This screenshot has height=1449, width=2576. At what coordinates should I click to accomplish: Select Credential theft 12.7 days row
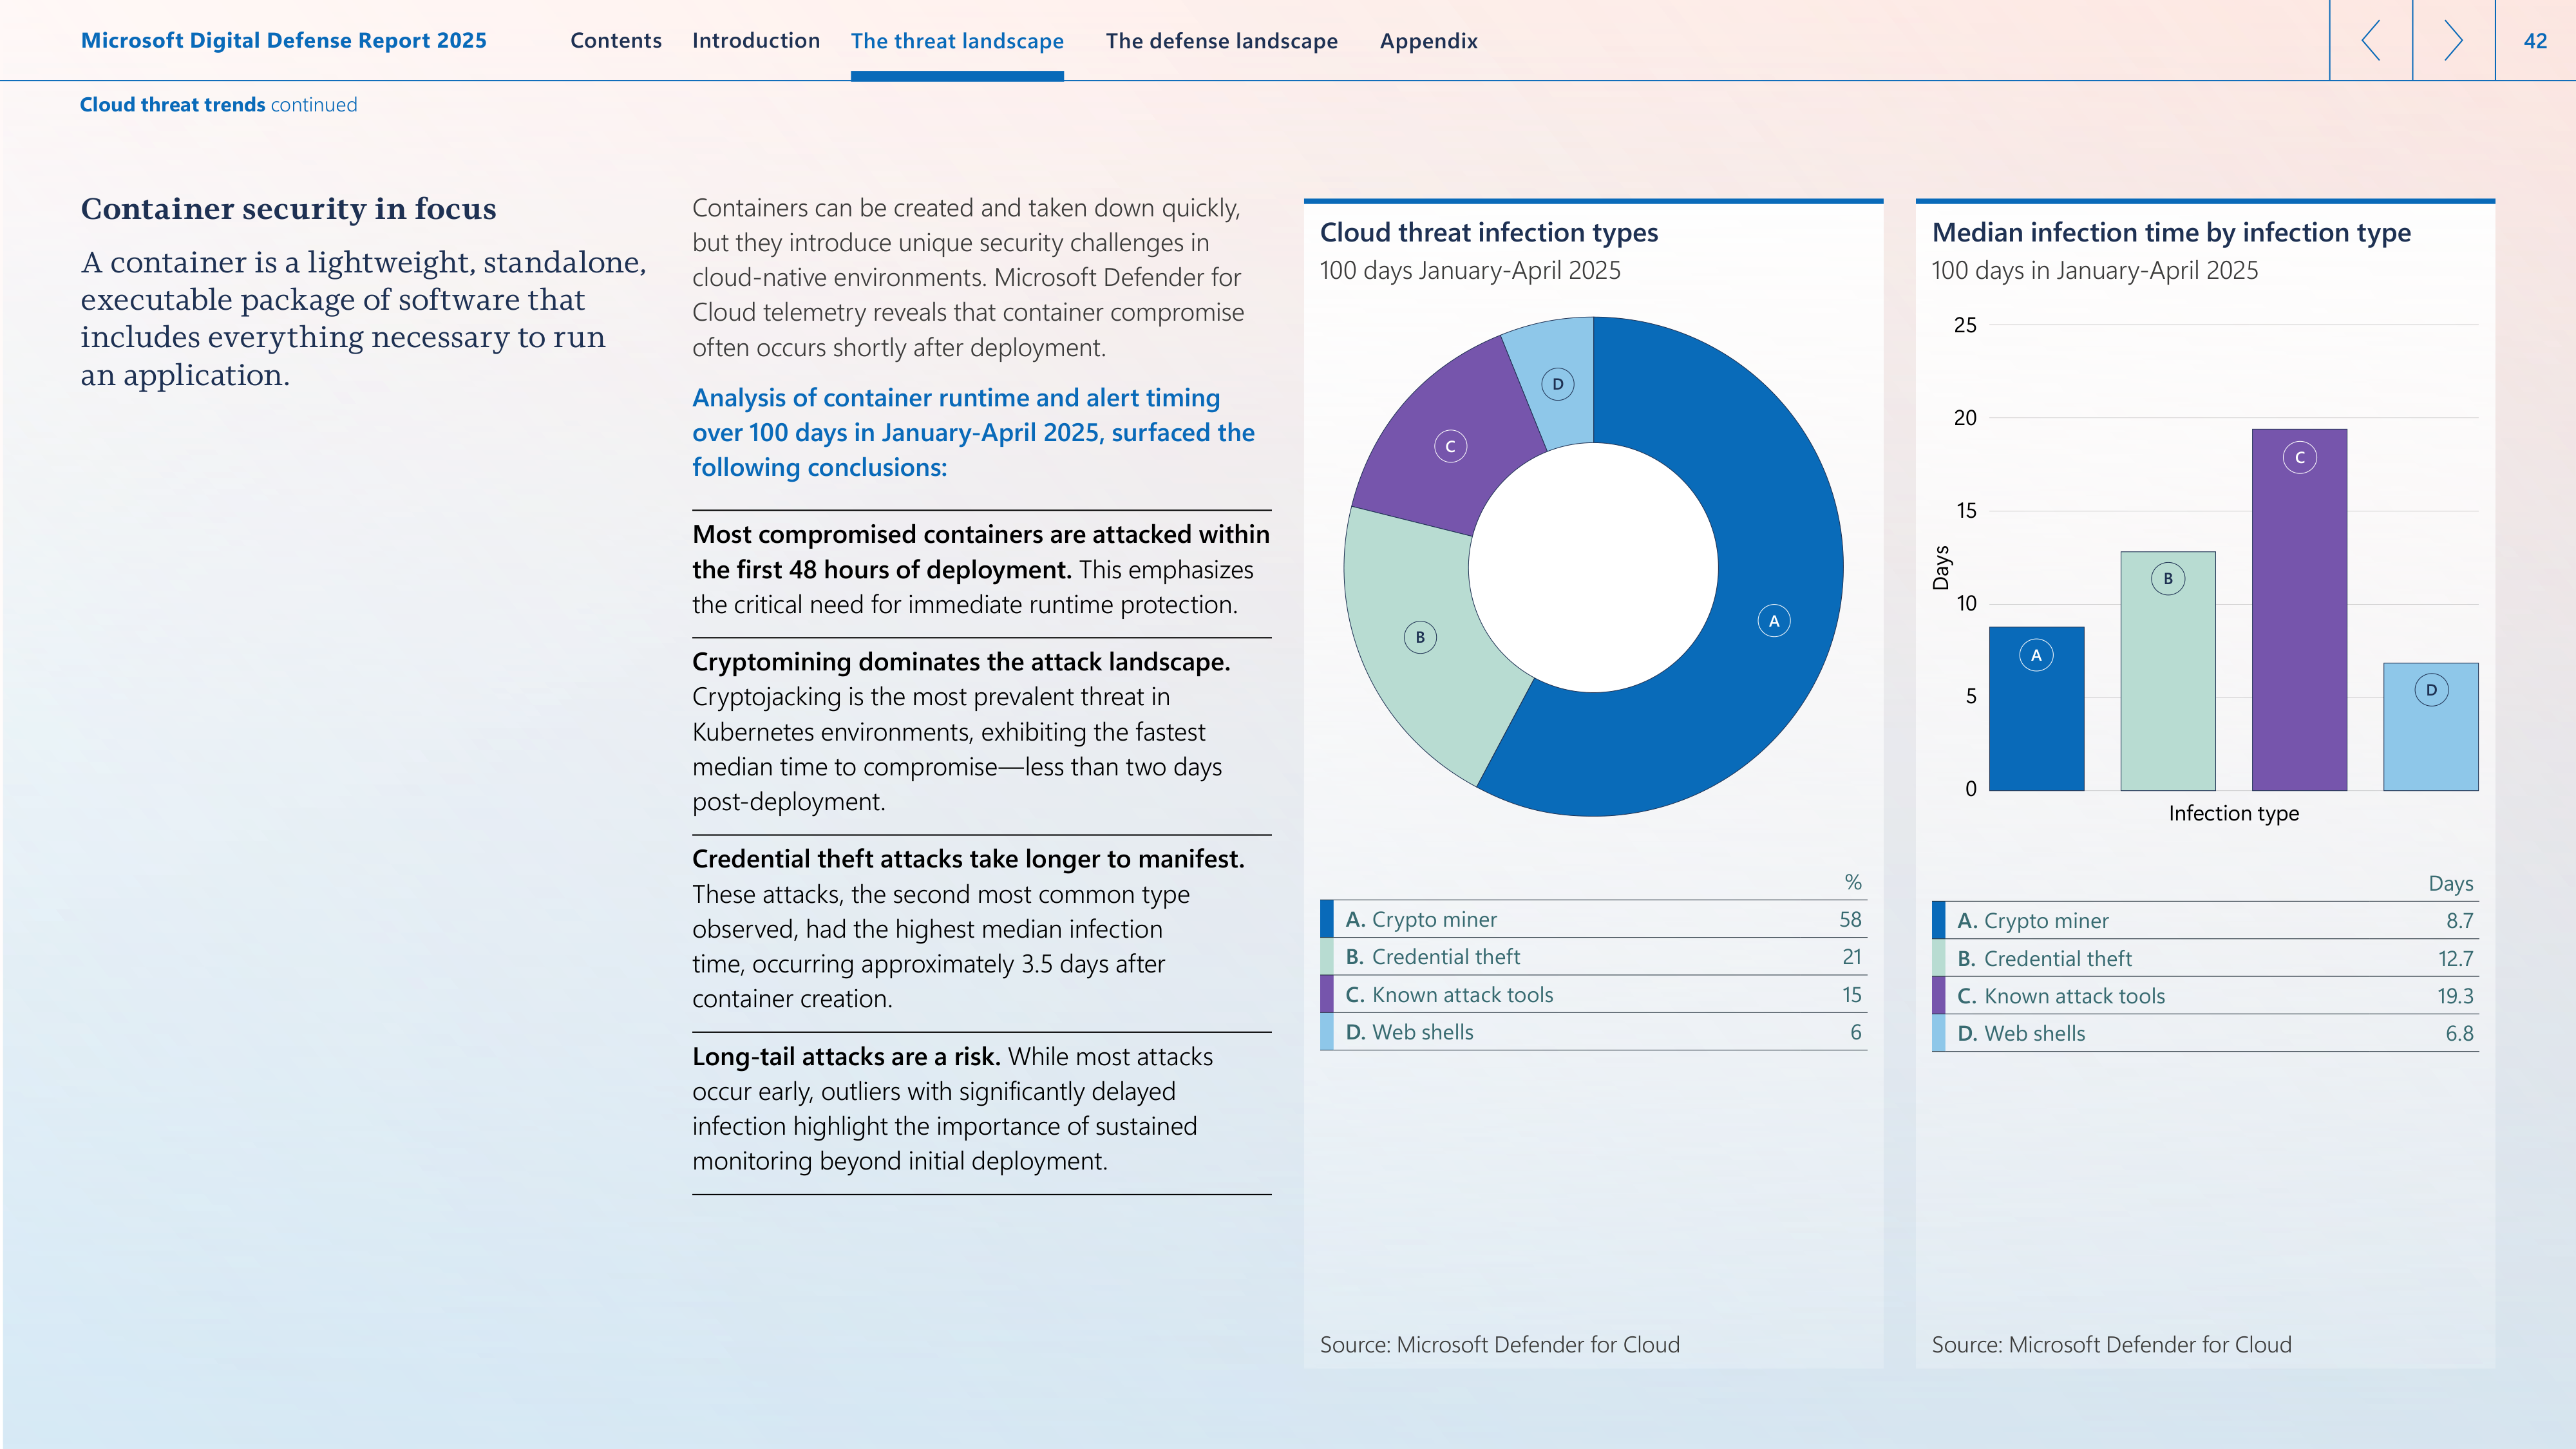click(2205, 958)
